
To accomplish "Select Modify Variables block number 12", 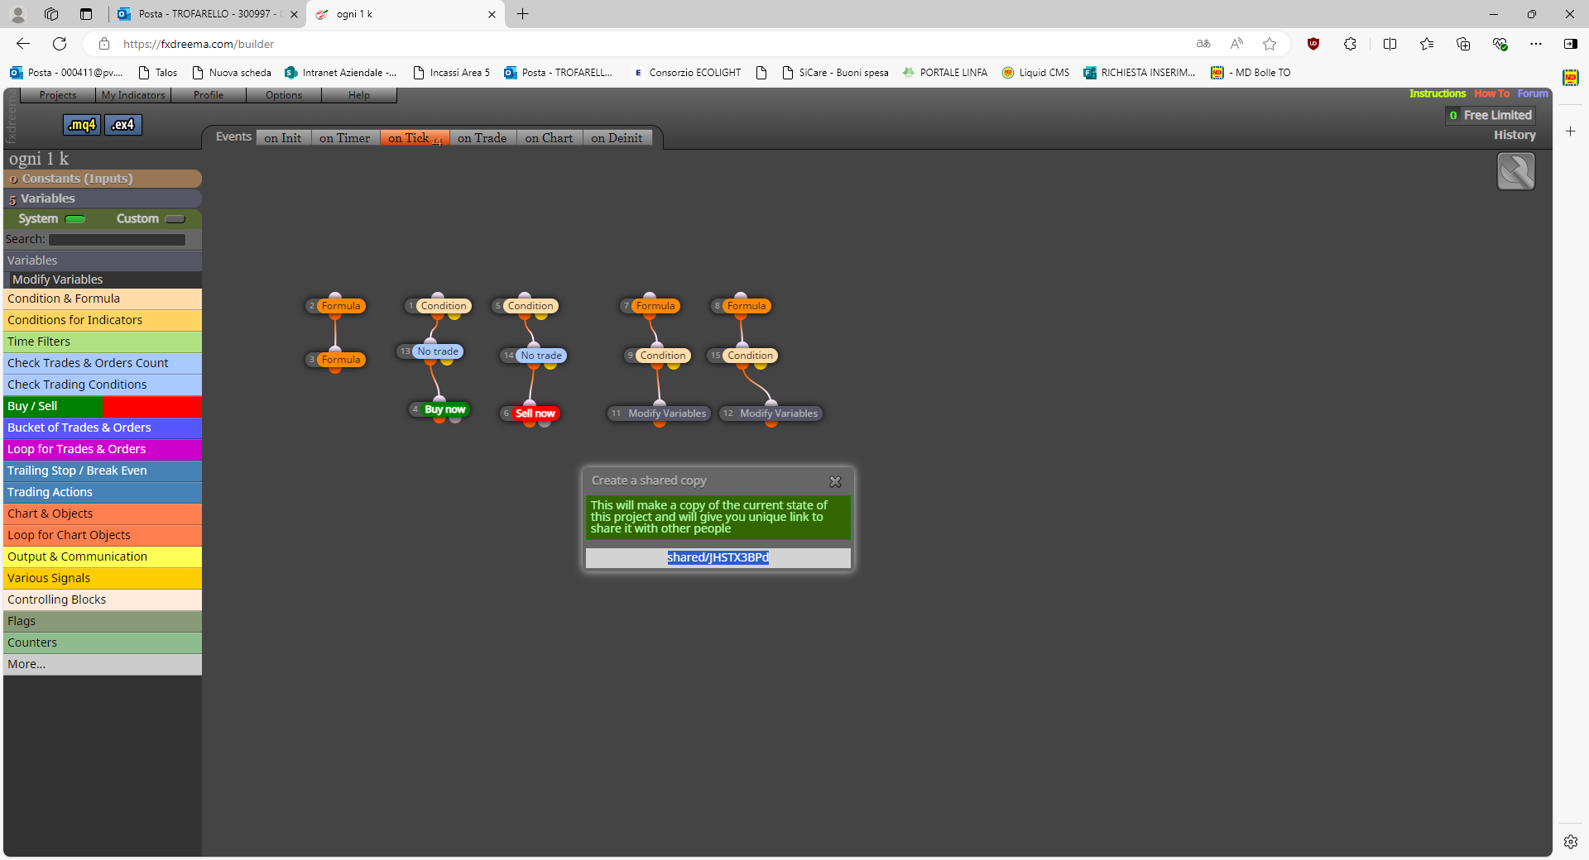I will click(x=779, y=413).
